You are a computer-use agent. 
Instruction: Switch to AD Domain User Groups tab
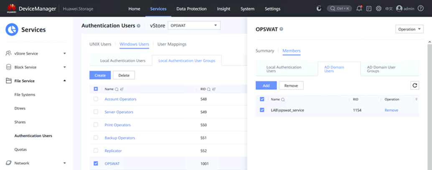click(381, 69)
